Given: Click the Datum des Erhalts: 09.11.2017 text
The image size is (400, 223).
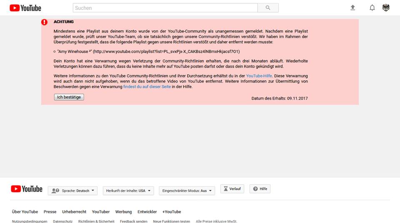Looking at the screenshot, I should click(280, 98).
